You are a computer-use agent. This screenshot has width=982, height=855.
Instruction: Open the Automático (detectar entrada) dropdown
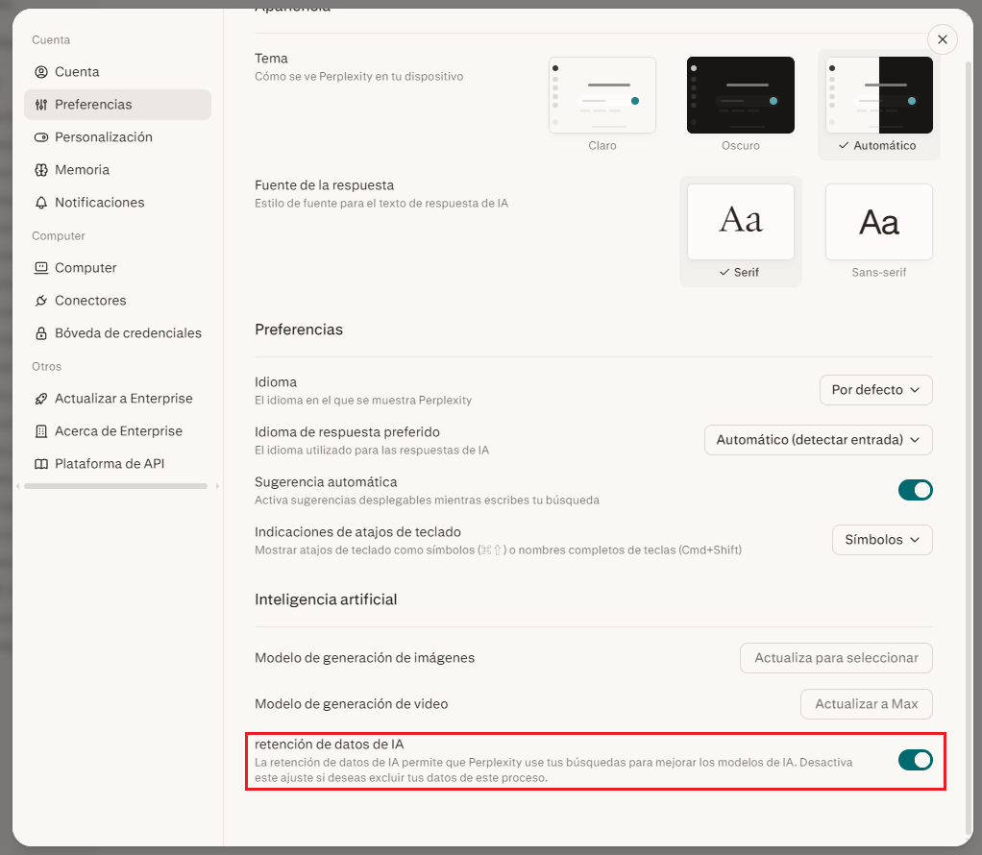pos(818,440)
